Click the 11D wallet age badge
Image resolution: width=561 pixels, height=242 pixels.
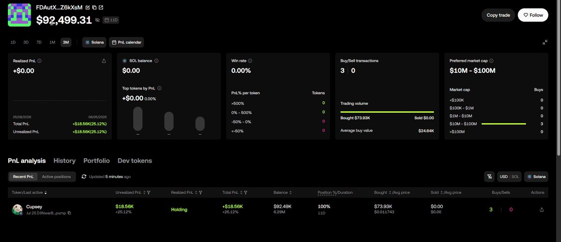tap(111, 20)
